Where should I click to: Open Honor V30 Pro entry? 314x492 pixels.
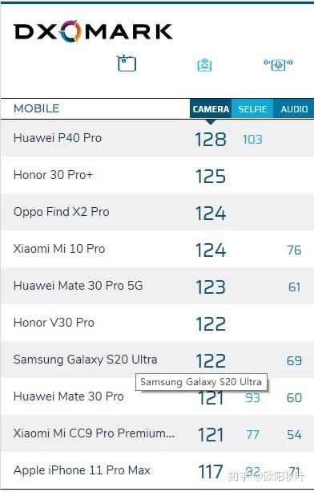[54, 323]
